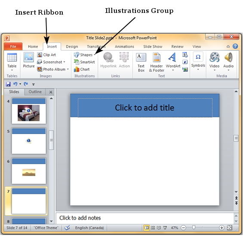Image resolution: width=243 pixels, height=238 pixels.
Task: Click the Screenshot tool icon
Action: click(40, 62)
